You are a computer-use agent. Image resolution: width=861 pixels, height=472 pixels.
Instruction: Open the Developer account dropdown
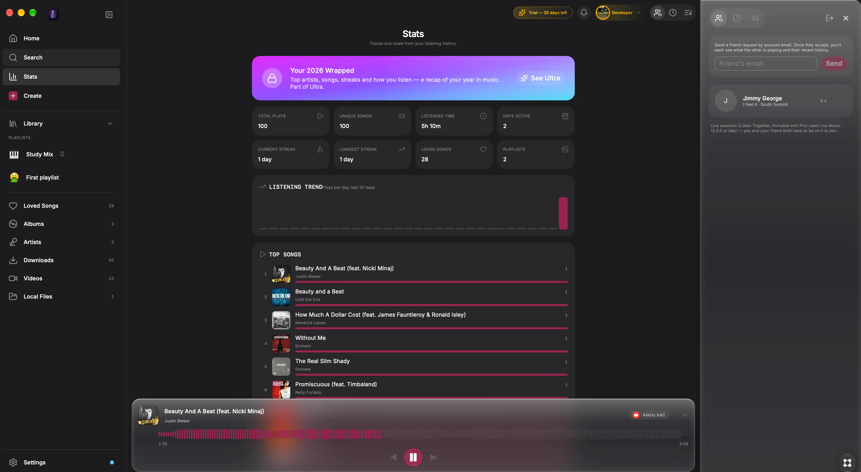pos(619,13)
